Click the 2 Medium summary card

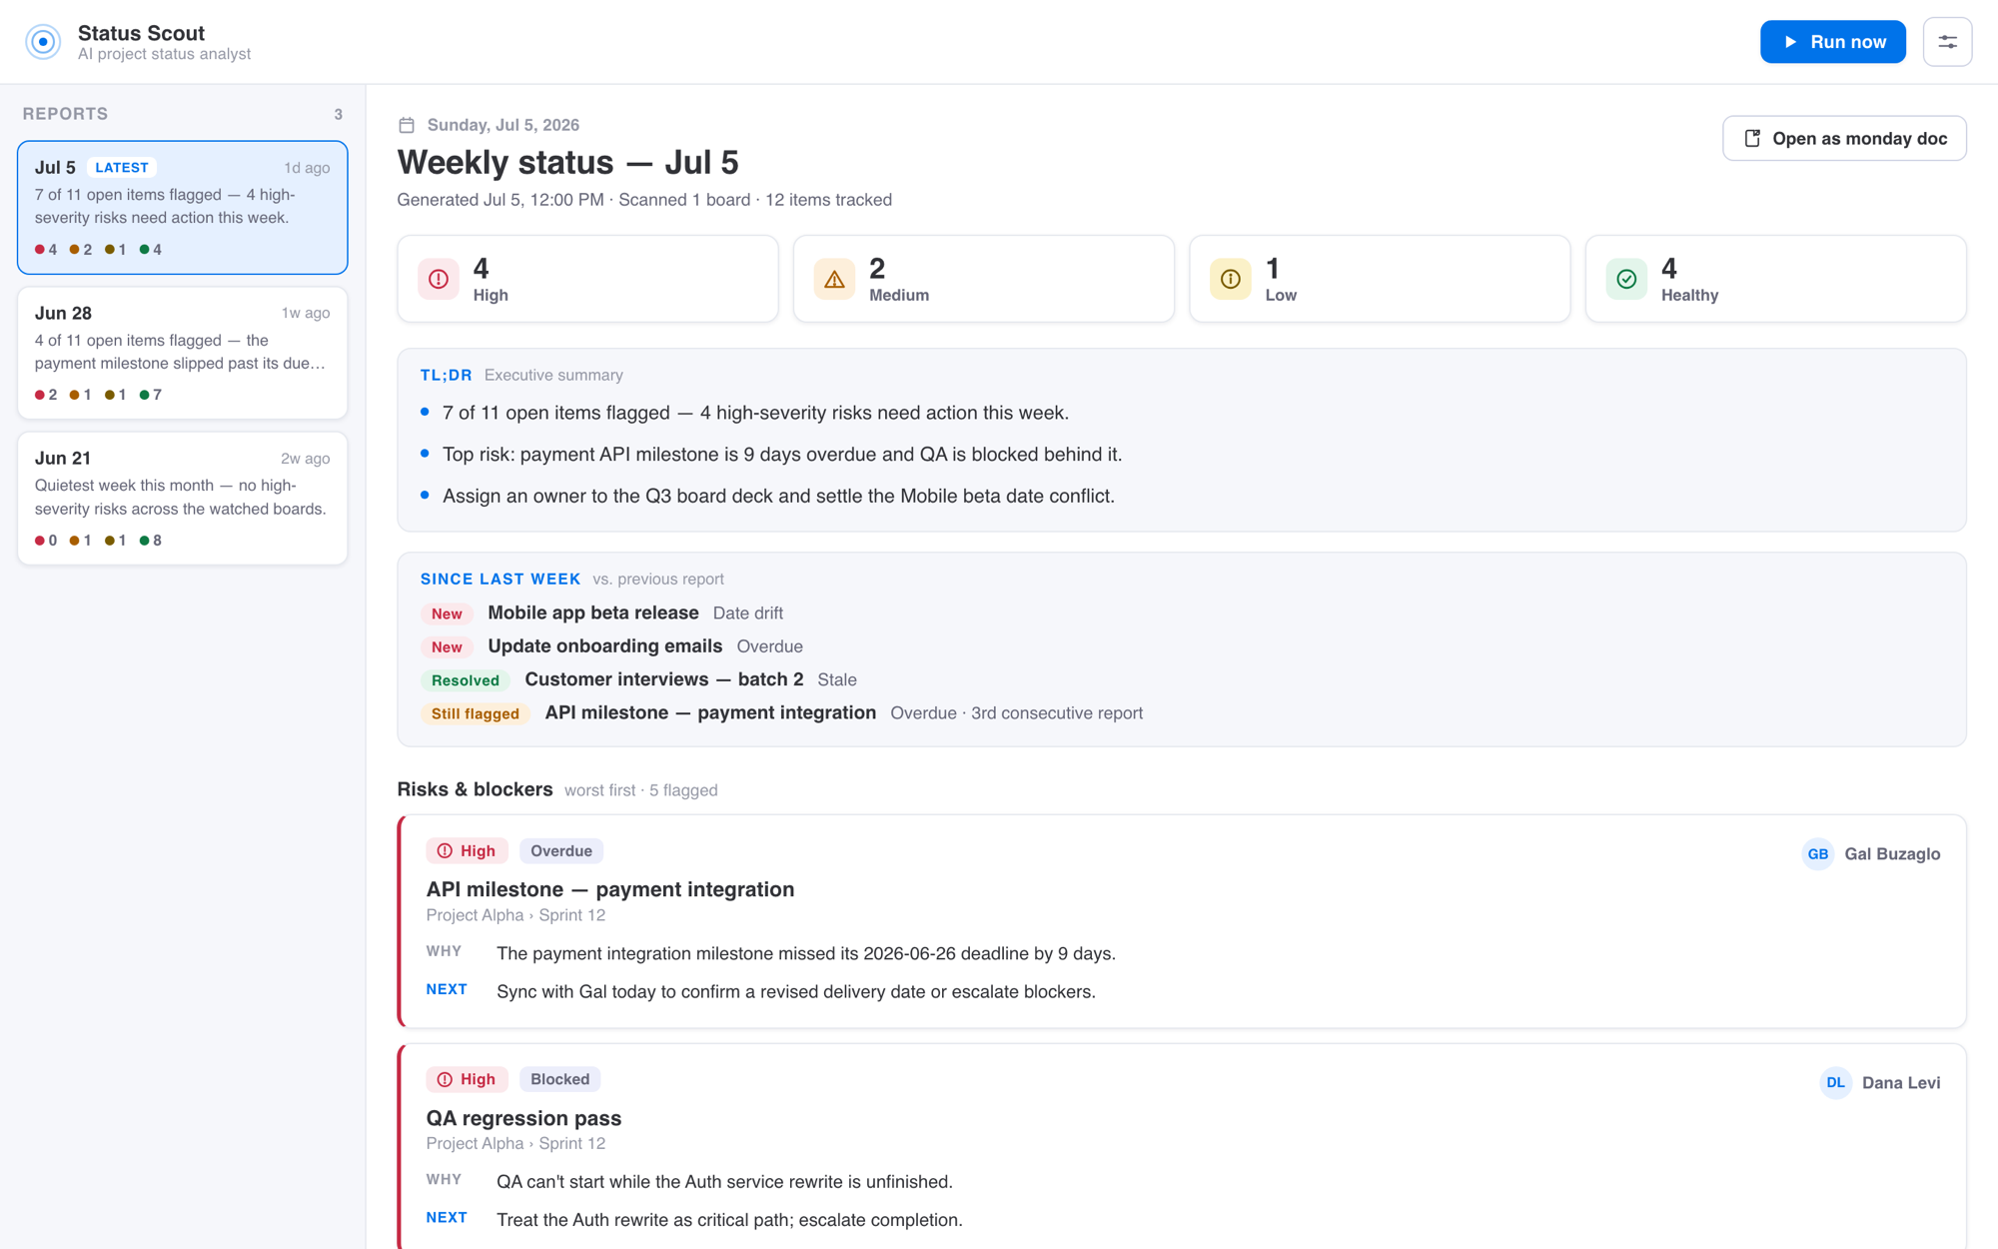point(983,279)
